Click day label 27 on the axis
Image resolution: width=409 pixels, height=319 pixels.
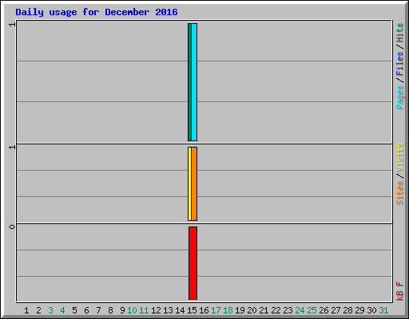[x=336, y=310]
